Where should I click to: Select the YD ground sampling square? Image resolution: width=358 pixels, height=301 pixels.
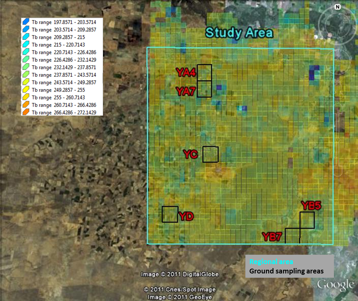170,214
